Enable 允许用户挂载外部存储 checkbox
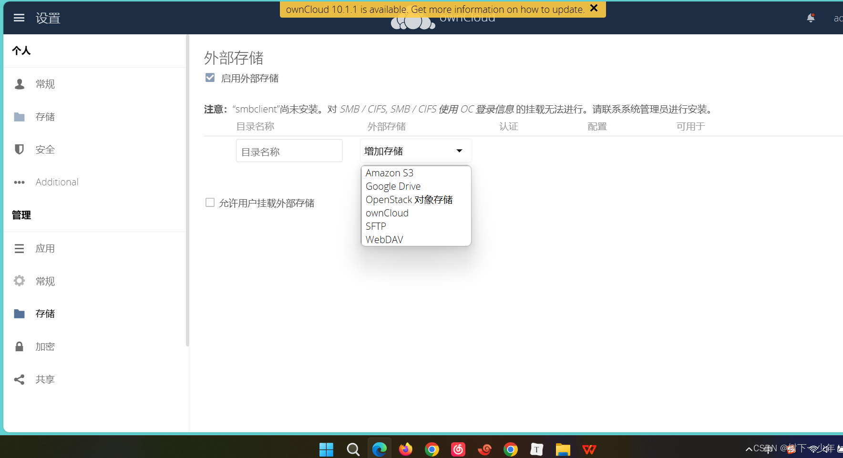Image resolution: width=843 pixels, height=458 pixels. (x=210, y=203)
